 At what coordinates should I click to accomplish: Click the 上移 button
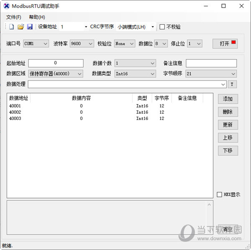228,138
